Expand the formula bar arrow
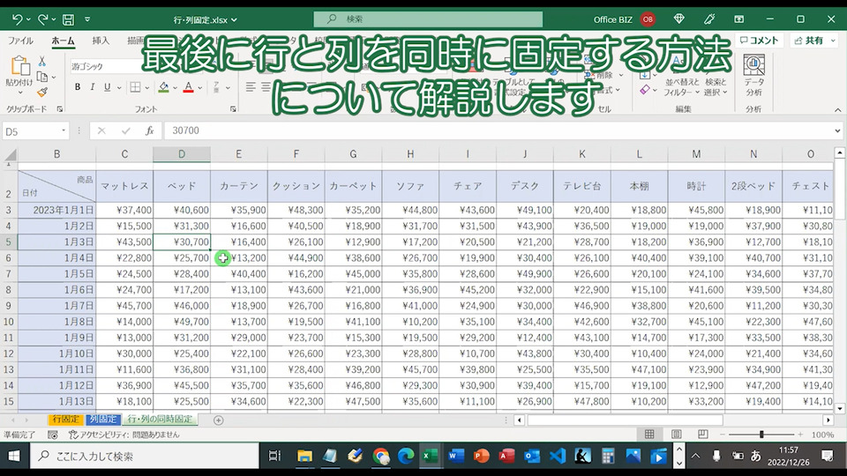Viewport: 847px width, 476px height. pyautogui.click(x=837, y=130)
